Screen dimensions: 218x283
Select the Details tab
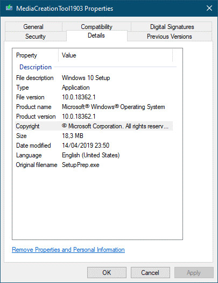click(96, 35)
